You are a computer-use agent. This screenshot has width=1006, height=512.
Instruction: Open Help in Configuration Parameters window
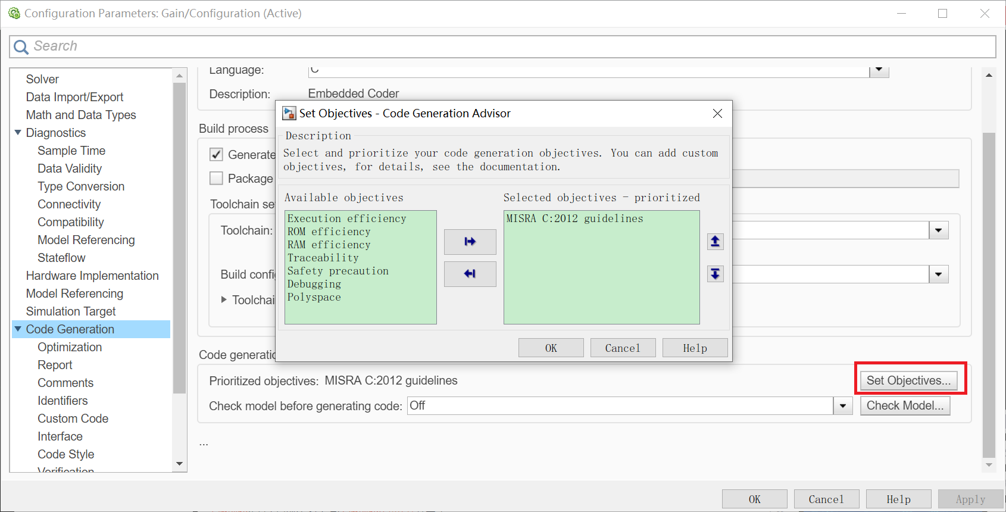899,499
